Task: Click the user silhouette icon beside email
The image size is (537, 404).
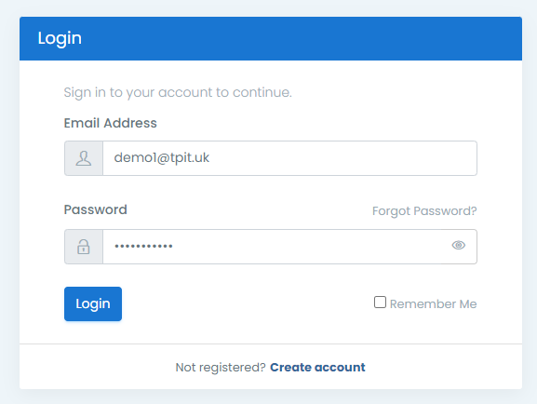Action: click(x=84, y=158)
